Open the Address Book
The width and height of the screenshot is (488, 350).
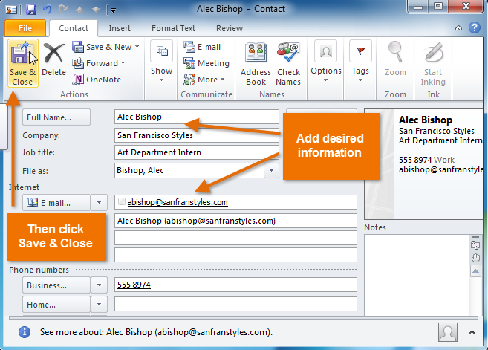[256, 62]
